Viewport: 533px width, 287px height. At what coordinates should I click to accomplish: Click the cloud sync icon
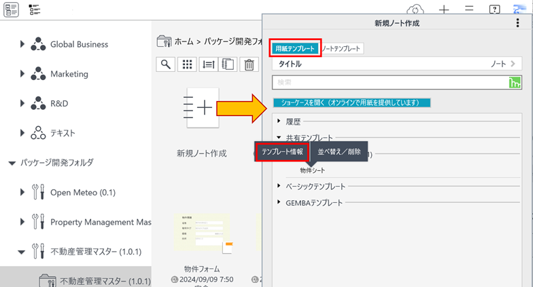click(x=415, y=9)
